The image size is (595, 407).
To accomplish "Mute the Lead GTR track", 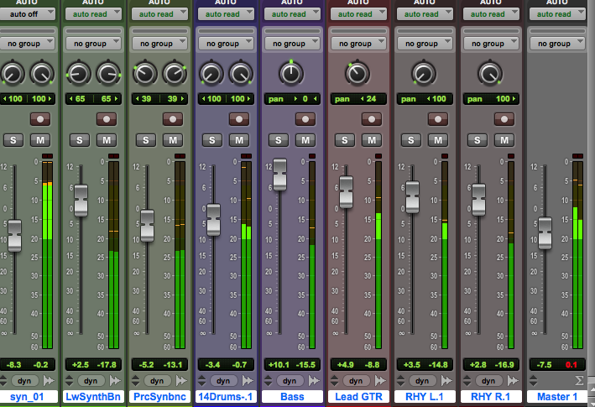I will pyautogui.click(x=370, y=140).
